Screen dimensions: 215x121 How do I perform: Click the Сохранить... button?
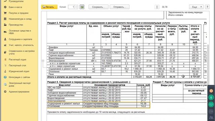pyautogui.click(x=98, y=7)
